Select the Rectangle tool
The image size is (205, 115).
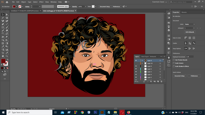pos(3,27)
